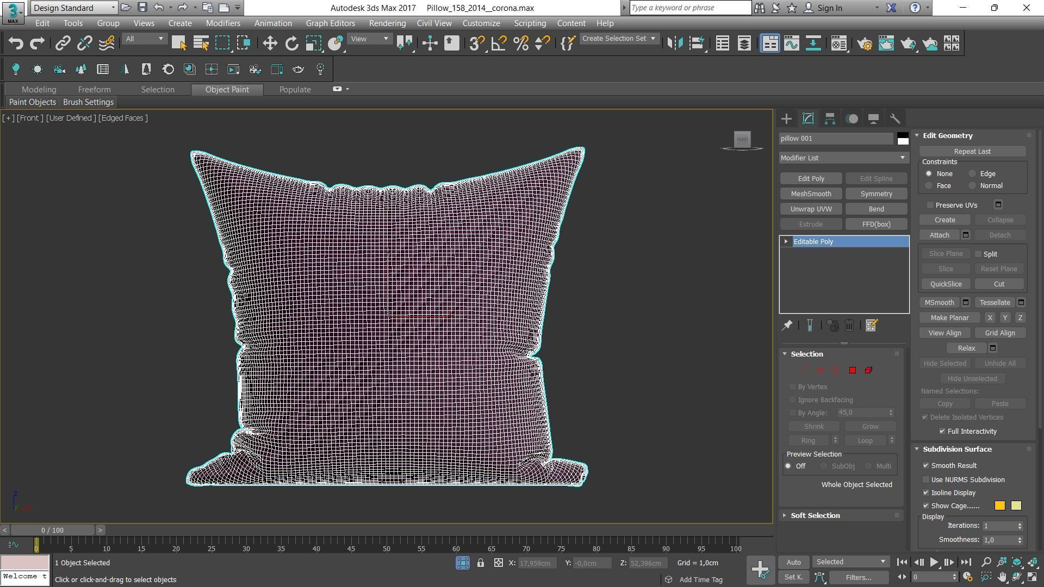
Task: Open the Design Standard workspace dropdown
Action: (74, 8)
